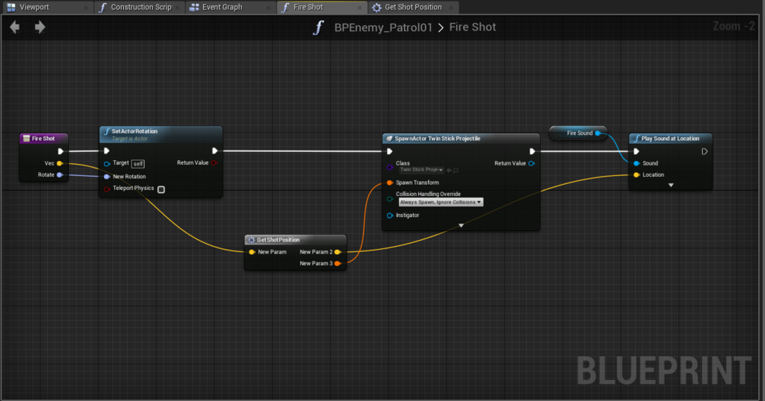Select the Fire Shot tab
The width and height of the screenshot is (765, 401).
[x=321, y=7]
